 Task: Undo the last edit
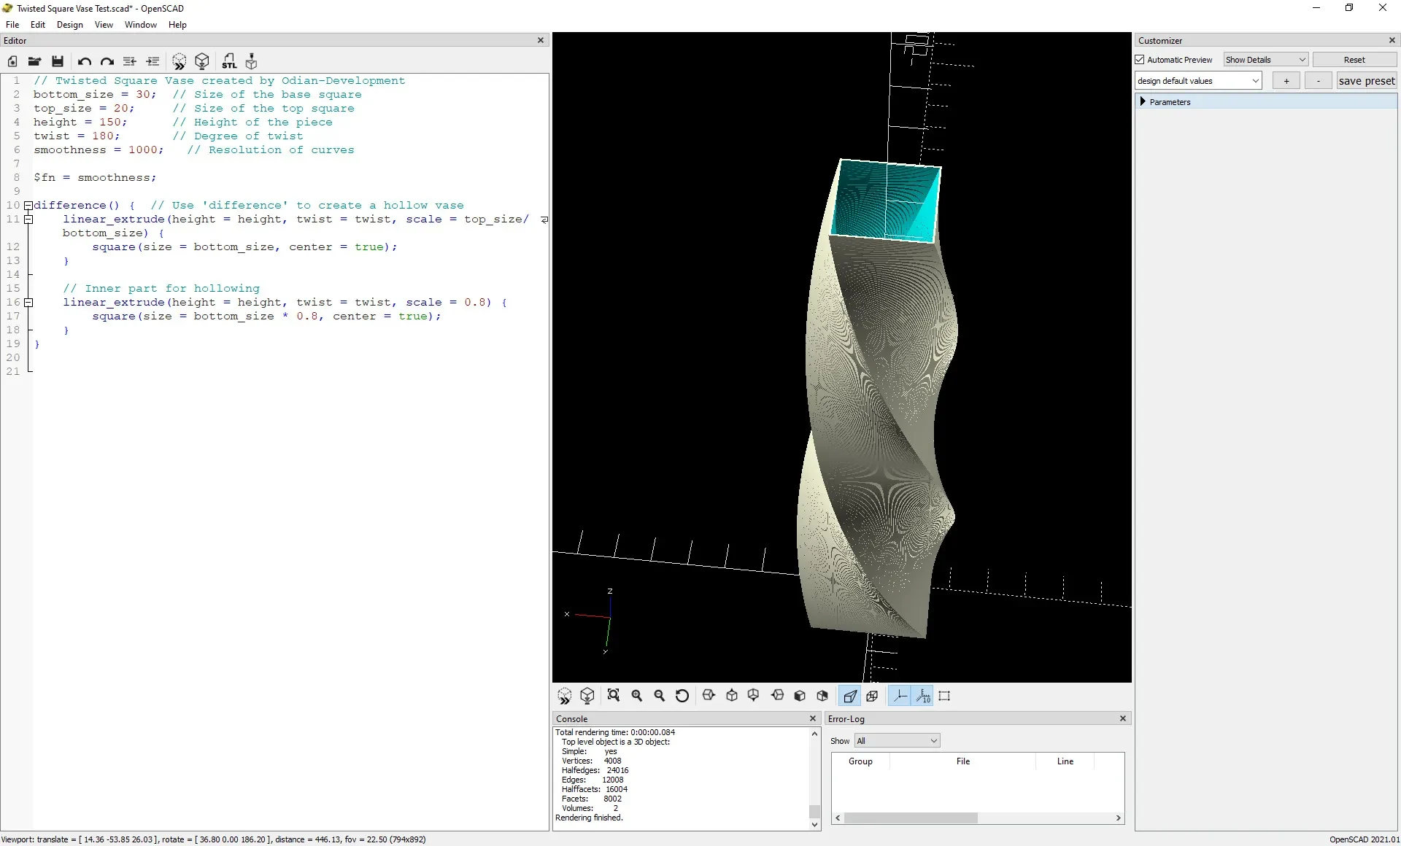(85, 61)
